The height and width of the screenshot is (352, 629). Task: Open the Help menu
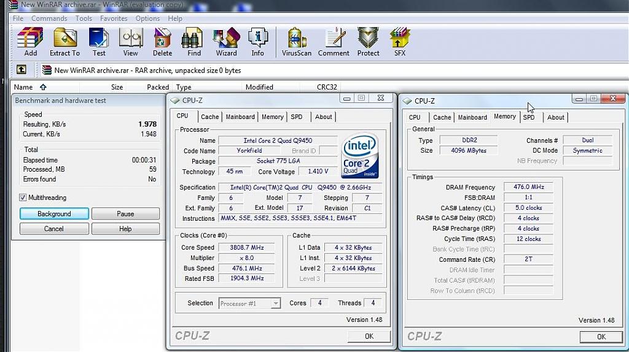pos(175,18)
